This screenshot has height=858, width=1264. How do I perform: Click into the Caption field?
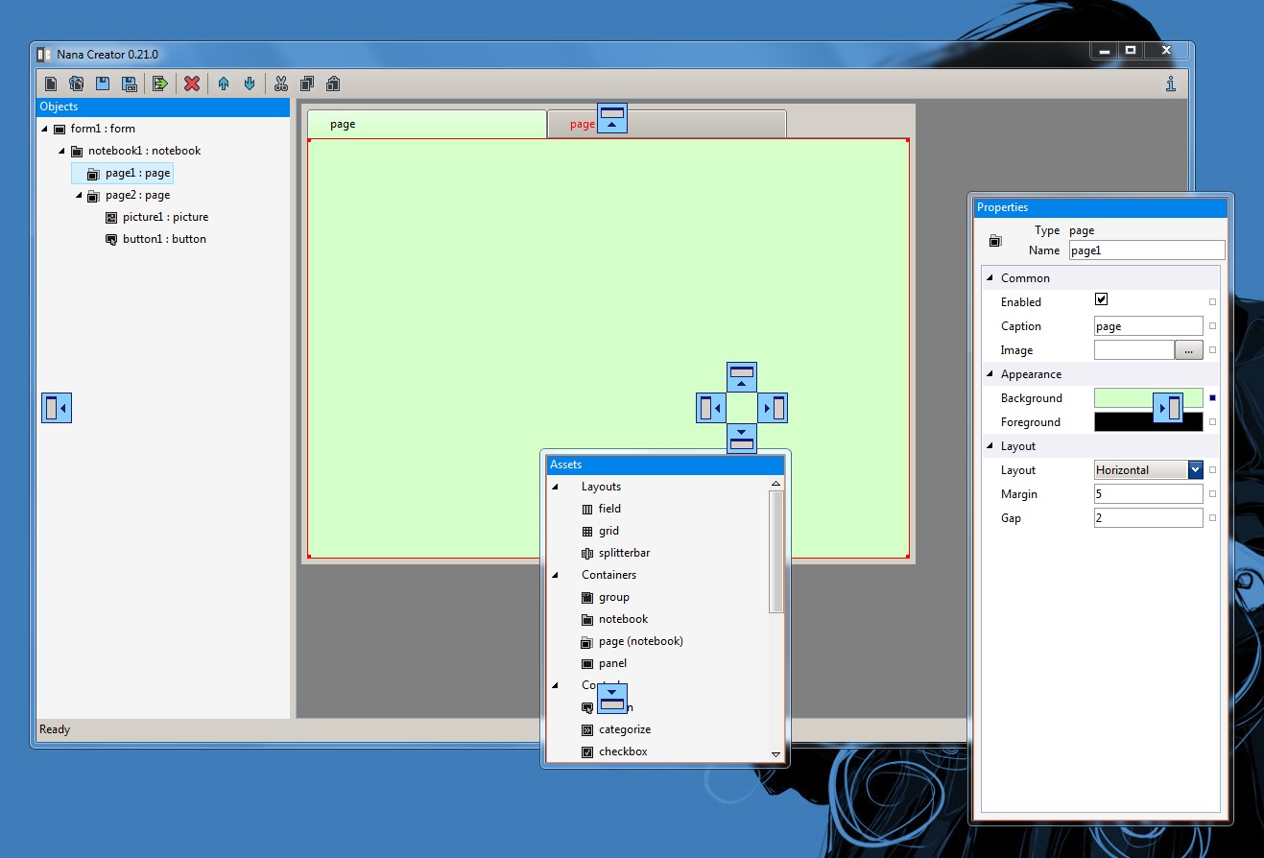point(1148,326)
